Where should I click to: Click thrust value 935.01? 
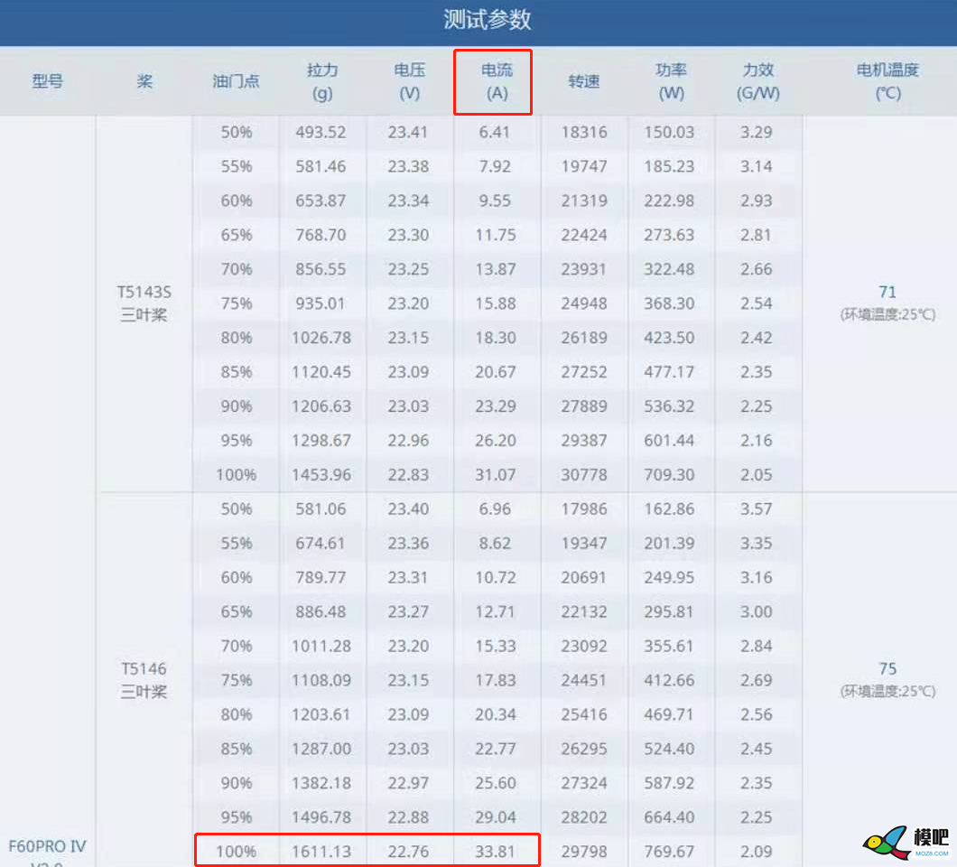[x=321, y=303]
